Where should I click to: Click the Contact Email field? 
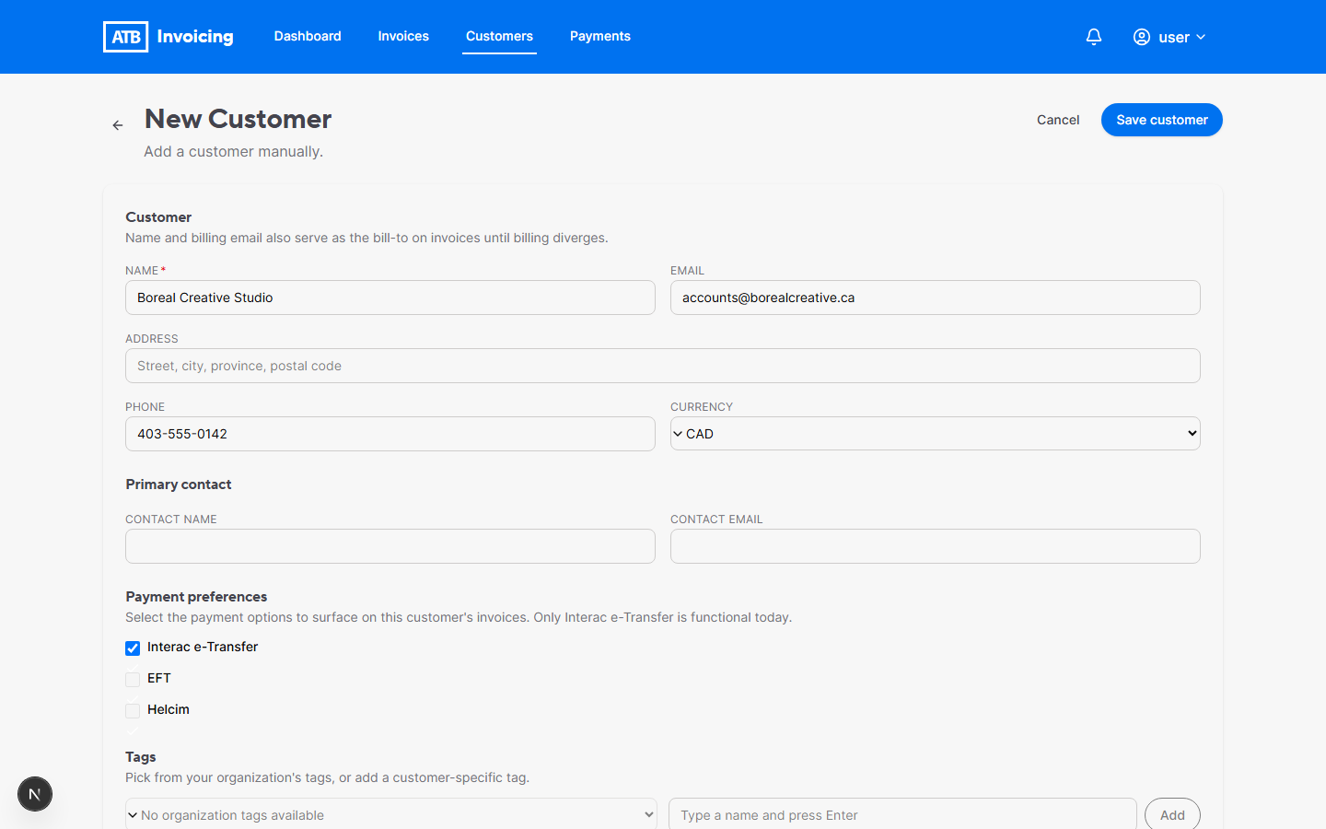pyautogui.click(x=936, y=546)
